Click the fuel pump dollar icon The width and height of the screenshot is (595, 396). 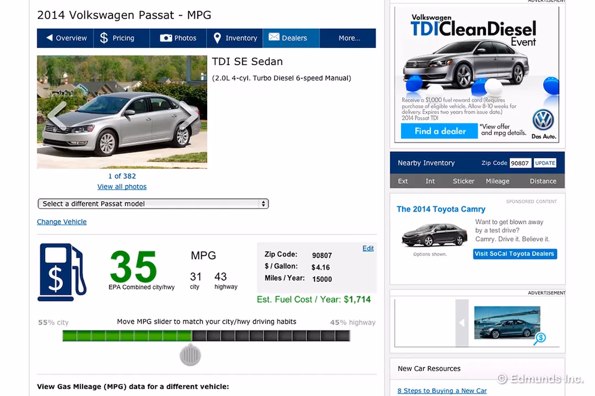point(62,272)
